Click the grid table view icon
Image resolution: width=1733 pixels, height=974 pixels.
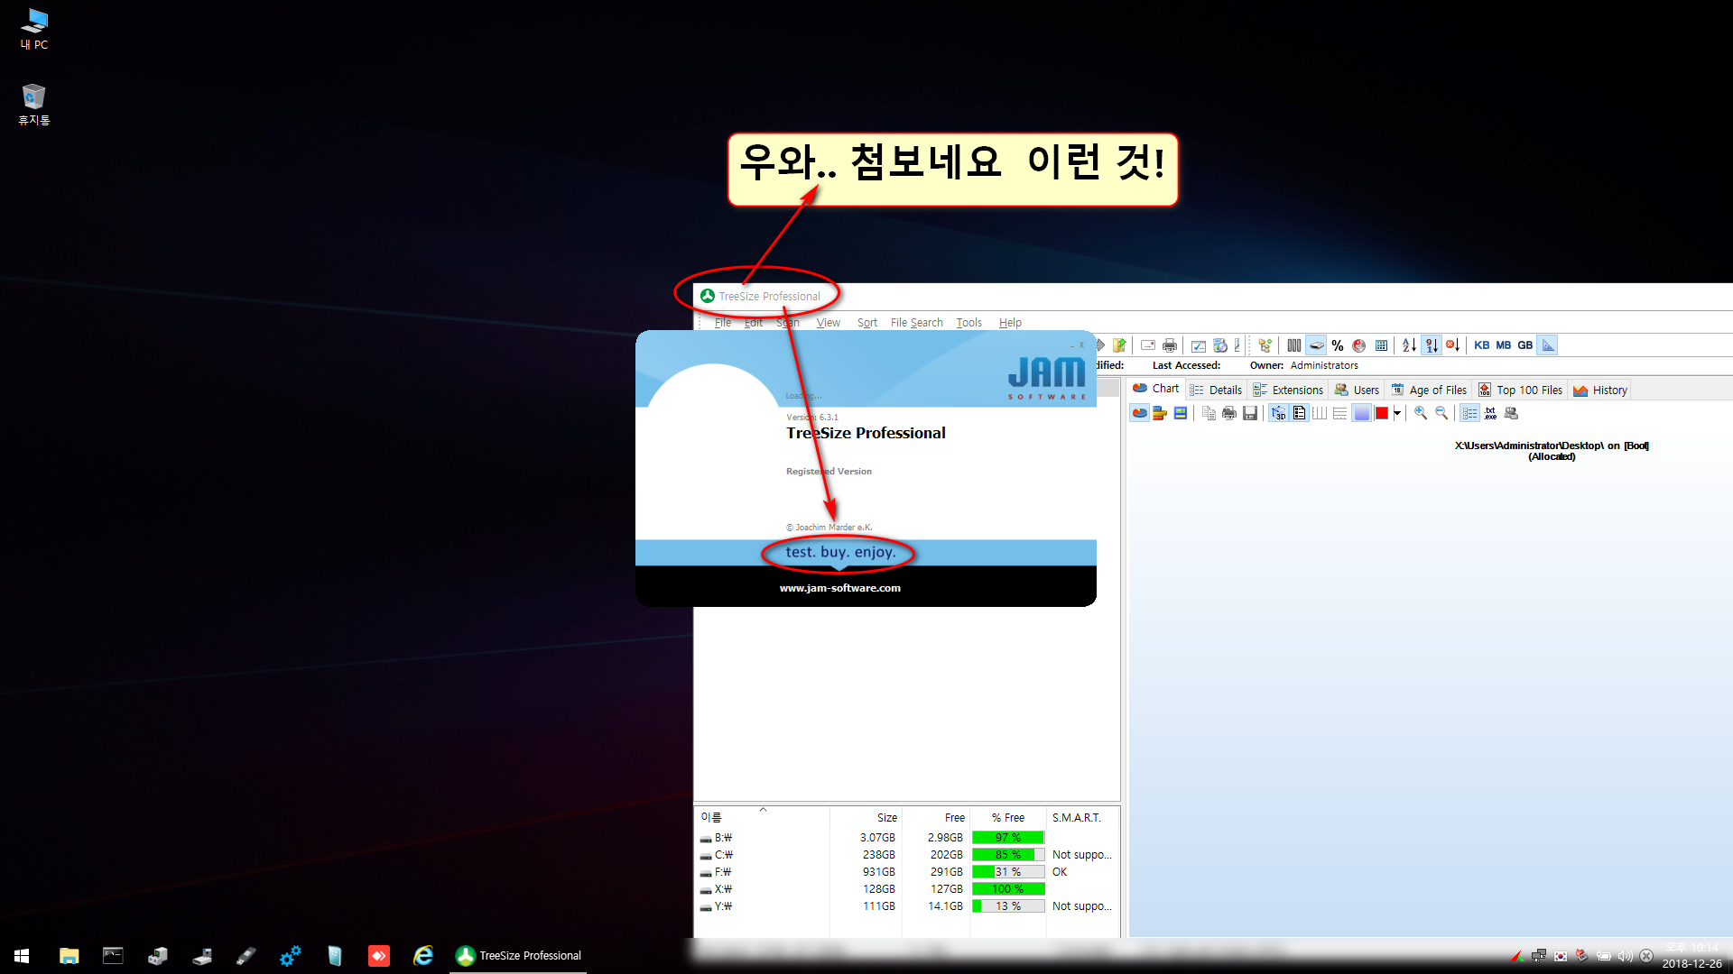click(x=1381, y=345)
